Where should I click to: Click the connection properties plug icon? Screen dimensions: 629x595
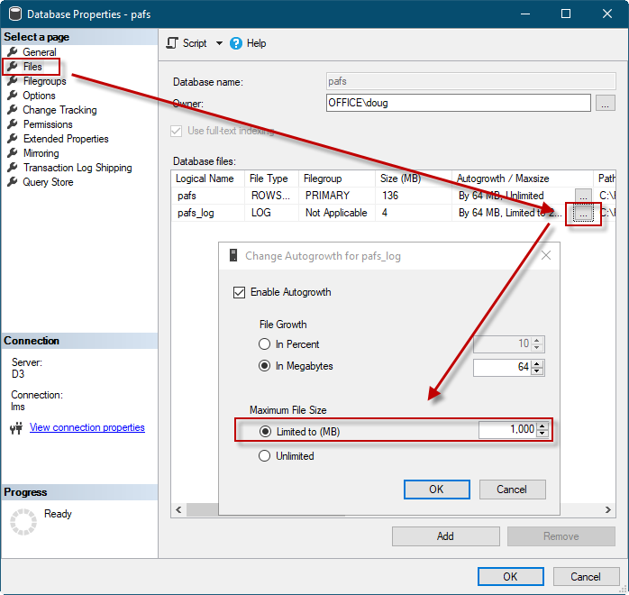point(16,428)
